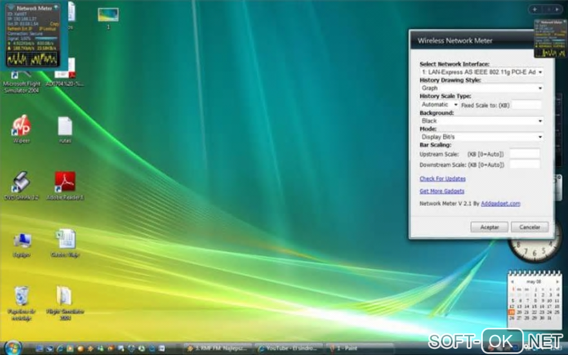Click the highlighted current day on calendar
The height and width of the screenshot is (355, 568).
tap(512, 312)
